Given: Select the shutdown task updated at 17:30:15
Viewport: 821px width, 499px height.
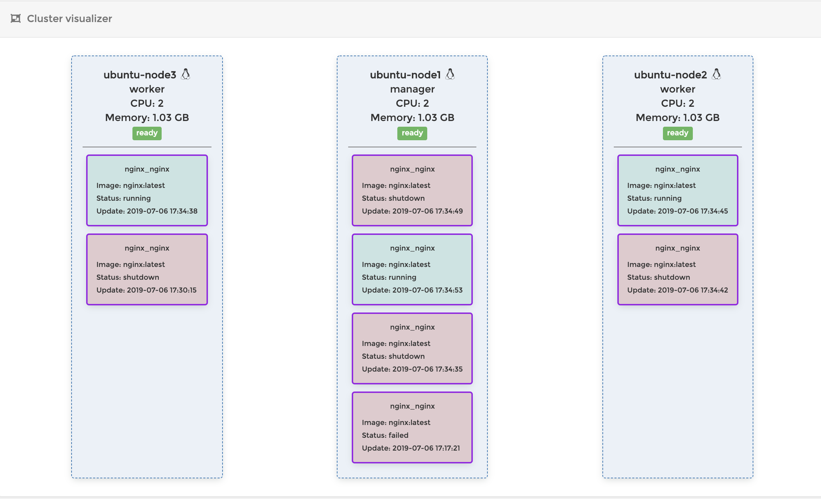Looking at the screenshot, I should pos(147,269).
